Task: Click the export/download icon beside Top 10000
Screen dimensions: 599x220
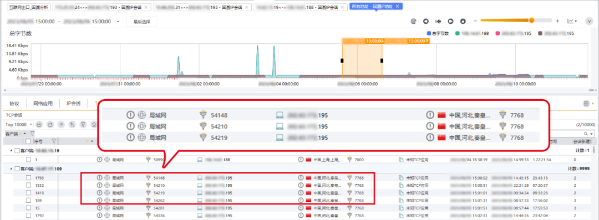Action: [39, 124]
